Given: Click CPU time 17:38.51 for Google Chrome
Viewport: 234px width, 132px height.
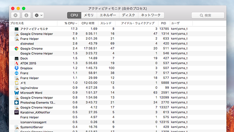Looking at the screenshot, I should pyautogui.click(x=90, y=48).
